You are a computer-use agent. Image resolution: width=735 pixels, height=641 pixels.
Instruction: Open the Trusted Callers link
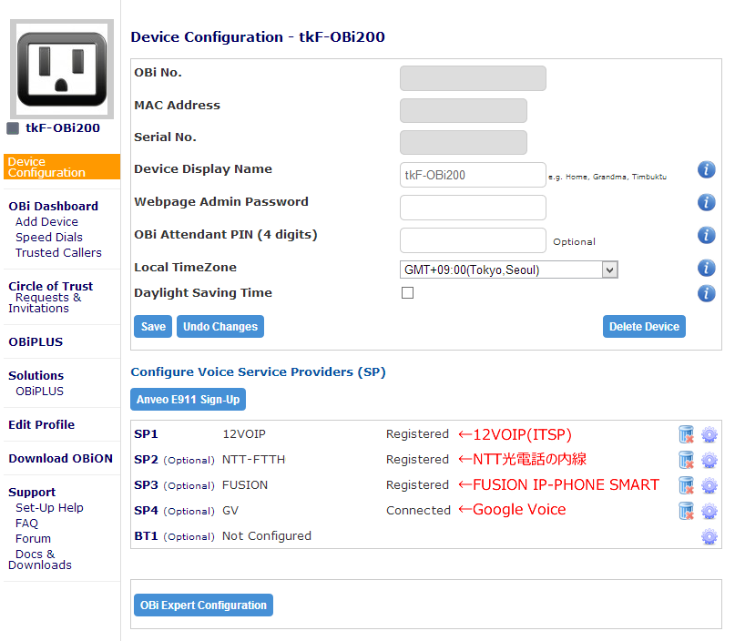58,252
